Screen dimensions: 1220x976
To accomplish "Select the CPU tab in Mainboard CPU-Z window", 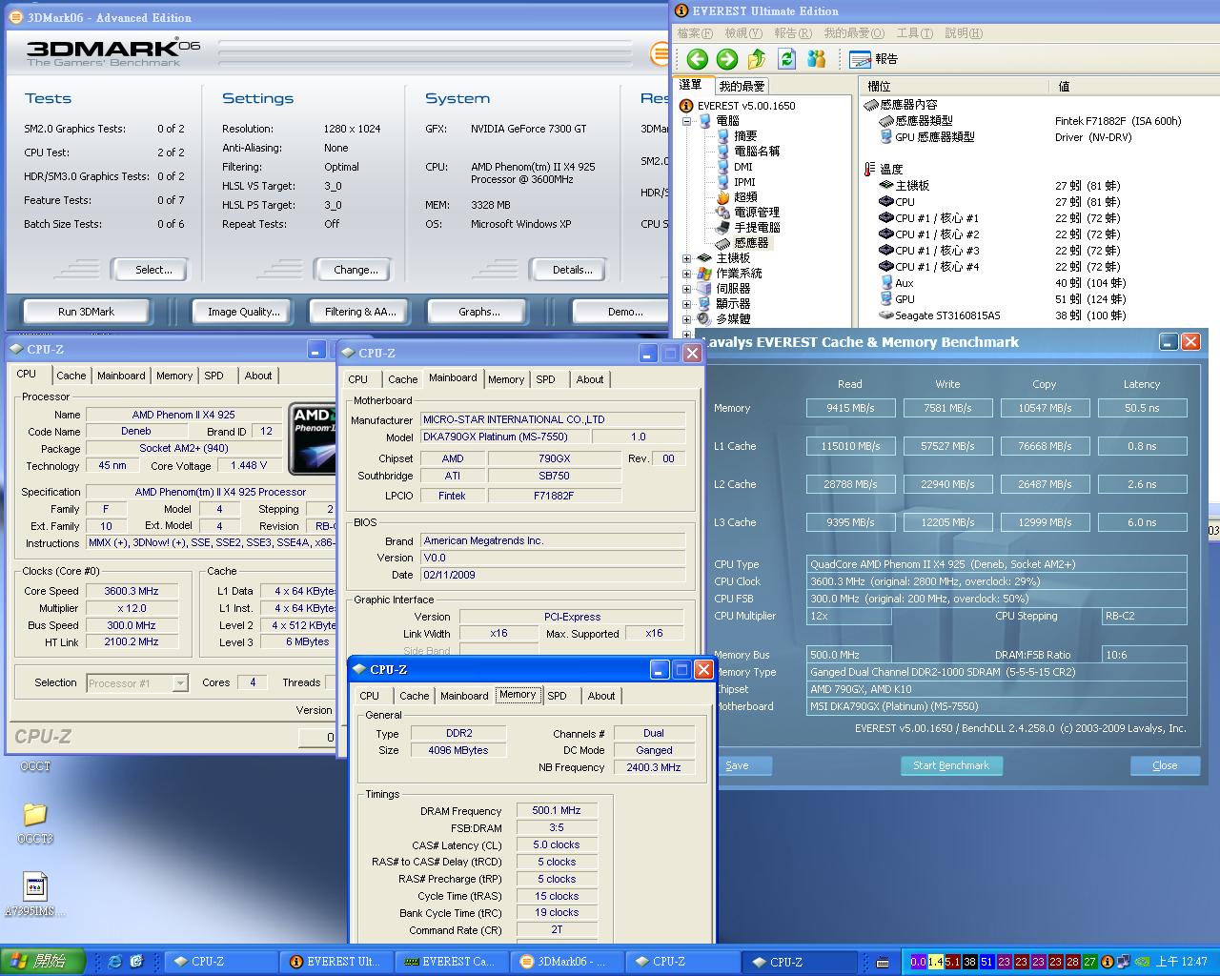I will click(x=358, y=379).
